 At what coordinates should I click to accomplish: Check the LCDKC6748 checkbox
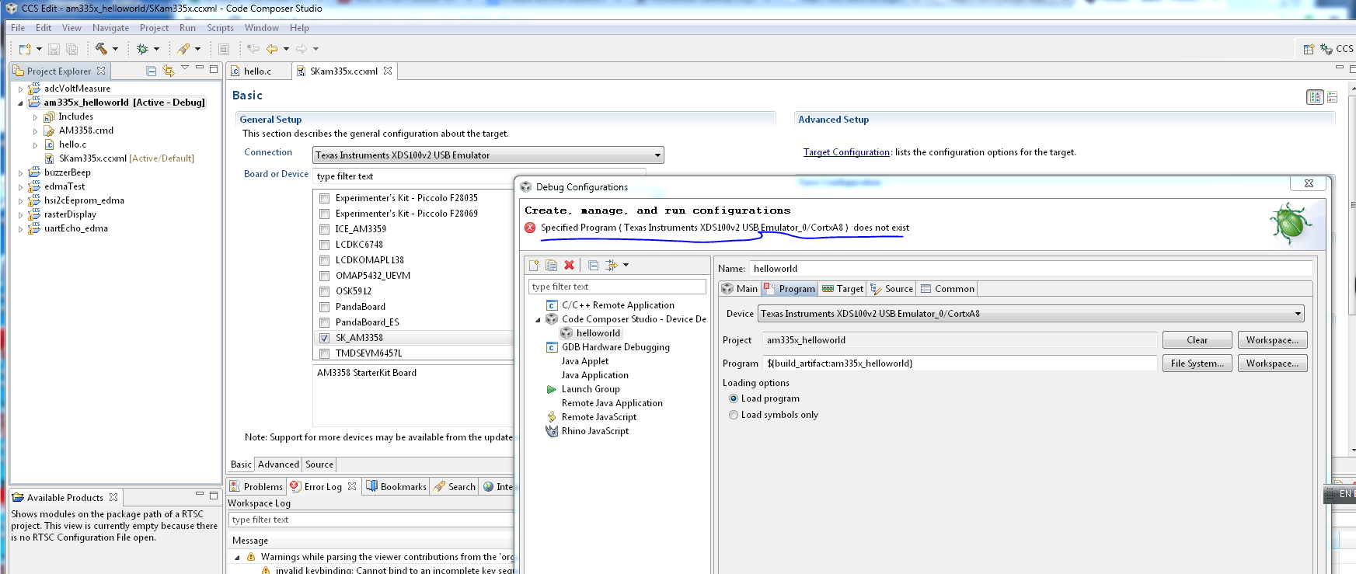pos(325,245)
